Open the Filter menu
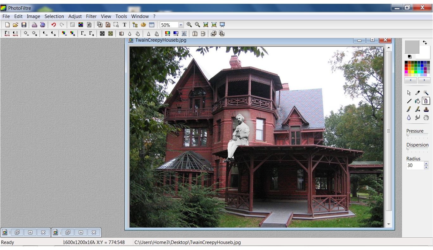 (x=91, y=16)
